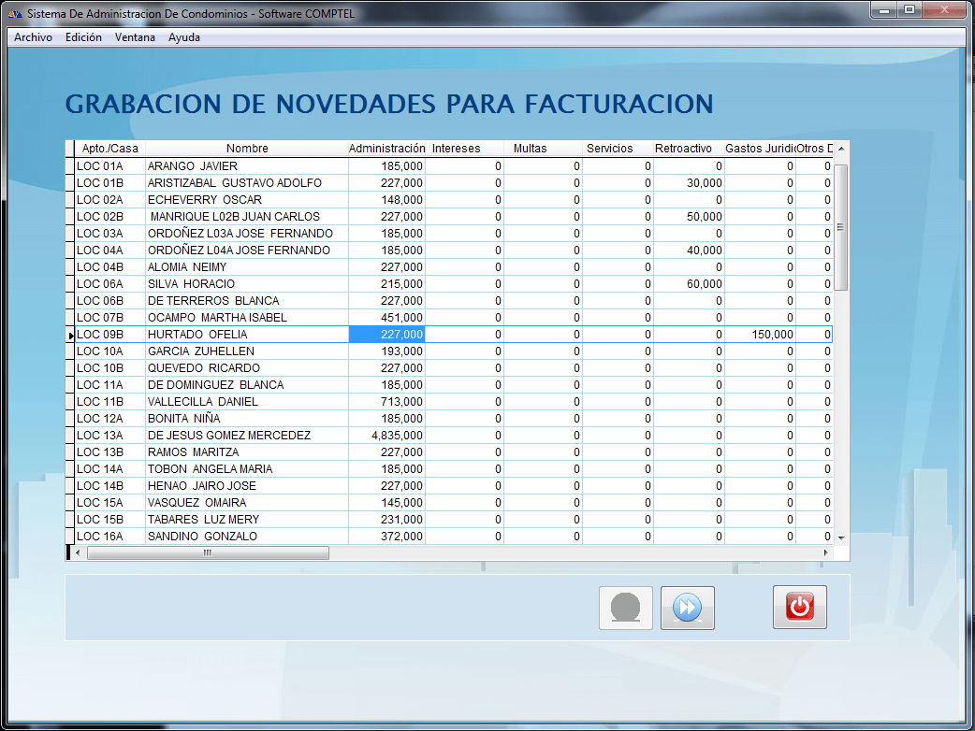Click the Retroactivo column header

click(x=683, y=149)
